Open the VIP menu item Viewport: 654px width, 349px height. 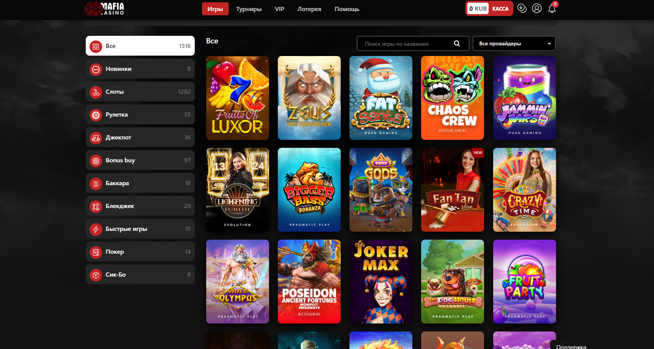(279, 9)
